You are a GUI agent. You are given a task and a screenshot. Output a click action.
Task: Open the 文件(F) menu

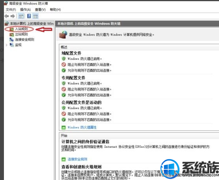coord(11,10)
